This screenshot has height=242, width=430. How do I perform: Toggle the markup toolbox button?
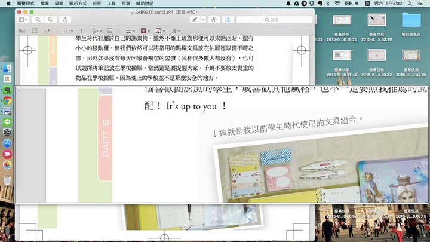pos(228,20)
